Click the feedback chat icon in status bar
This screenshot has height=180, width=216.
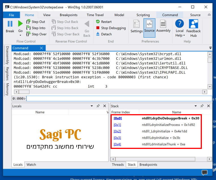pyautogui.click(x=205, y=172)
